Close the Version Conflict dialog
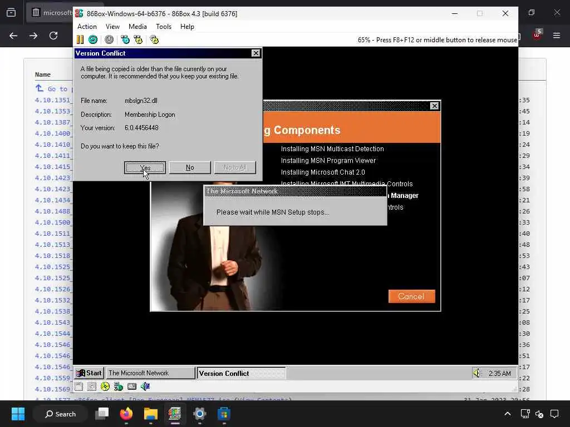This screenshot has height=427, width=570. [256, 53]
